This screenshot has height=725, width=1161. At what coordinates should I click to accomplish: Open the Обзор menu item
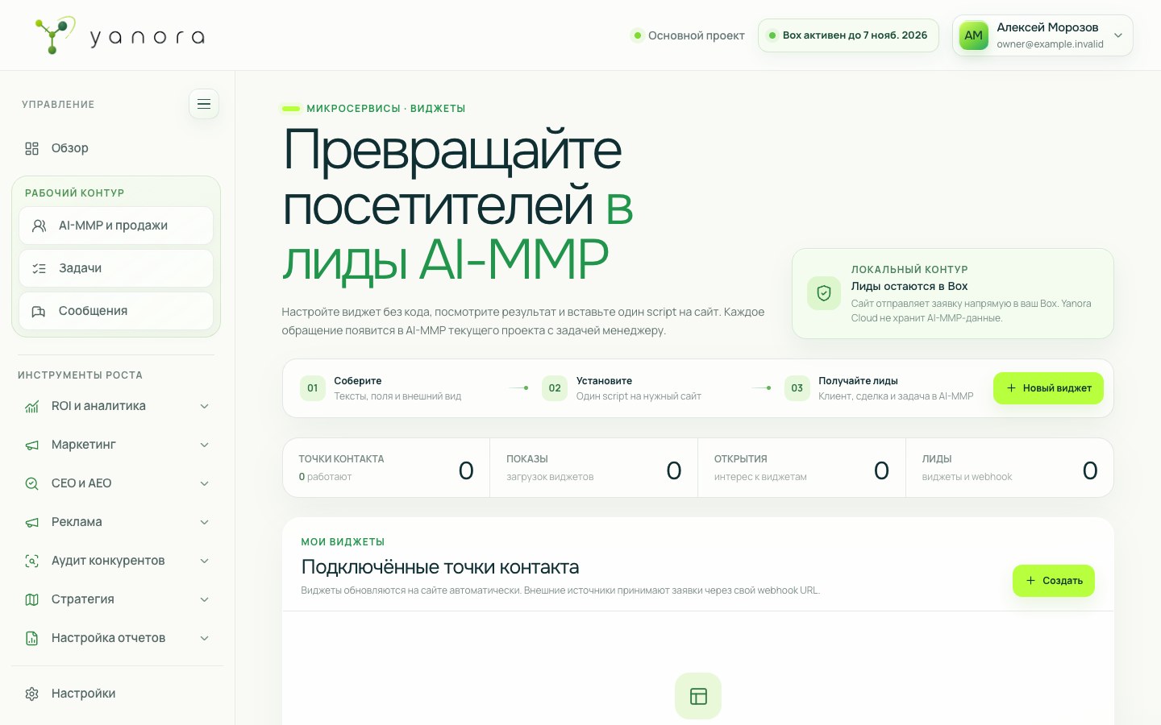116,148
